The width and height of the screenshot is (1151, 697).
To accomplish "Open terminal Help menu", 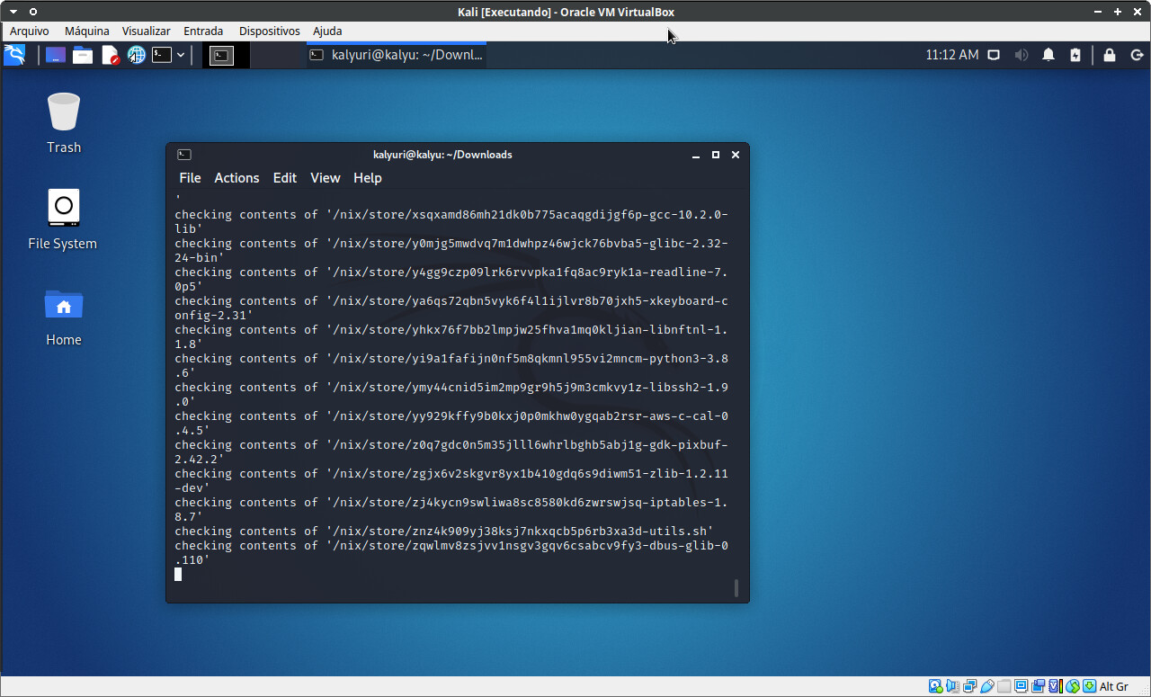I will click(368, 178).
